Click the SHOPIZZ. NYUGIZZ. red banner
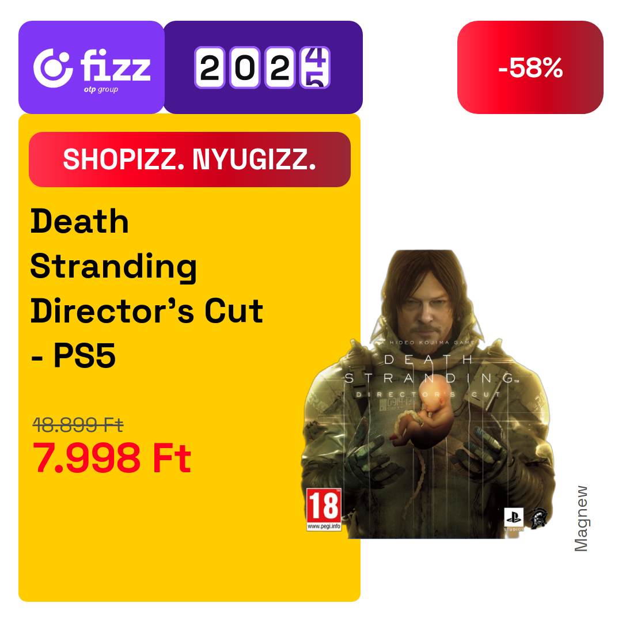 click(x=189, y=160)
